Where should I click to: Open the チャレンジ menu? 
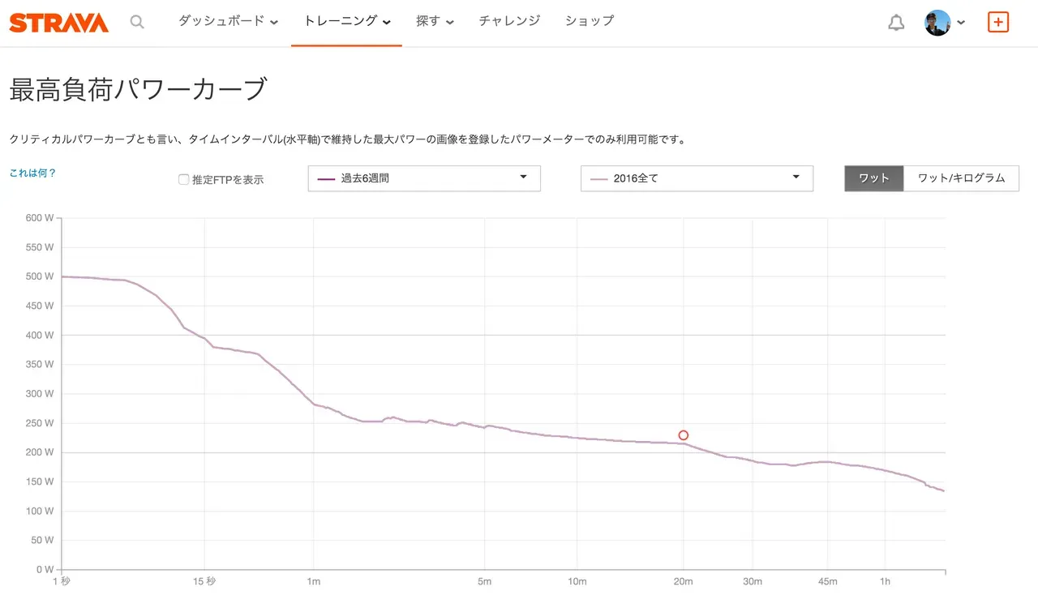coord(508,22)
